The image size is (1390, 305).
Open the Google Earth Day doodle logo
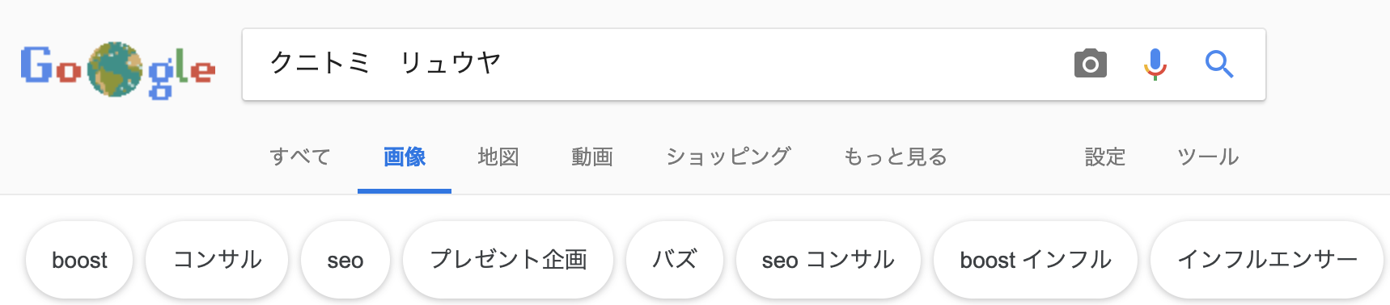[118, 70]
